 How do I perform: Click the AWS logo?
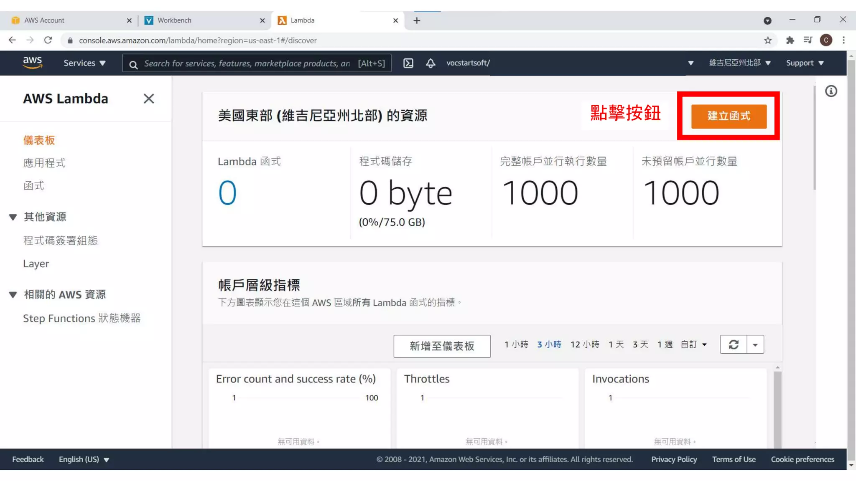click(x=33, y=63)
